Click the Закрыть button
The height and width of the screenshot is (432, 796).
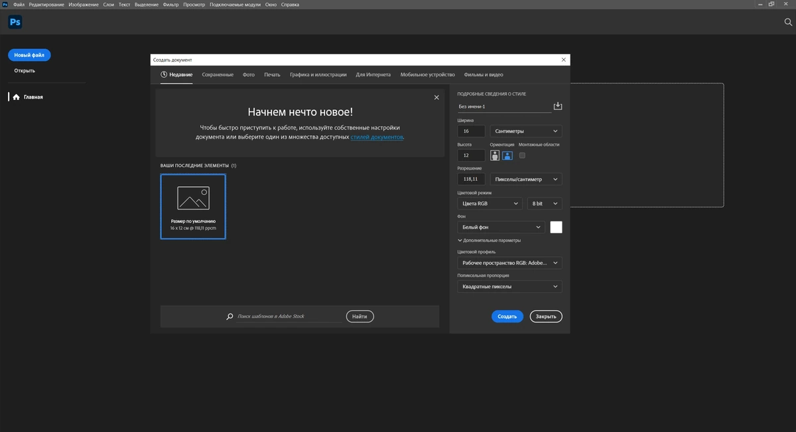546,317
